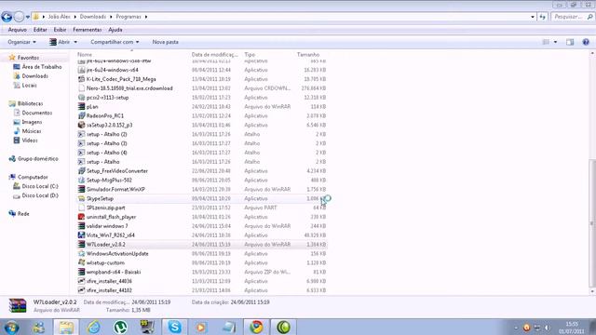This screenshot has height=335, width=596.
Task: Create a folder with Nova pasta
Action: pos(166,42)
